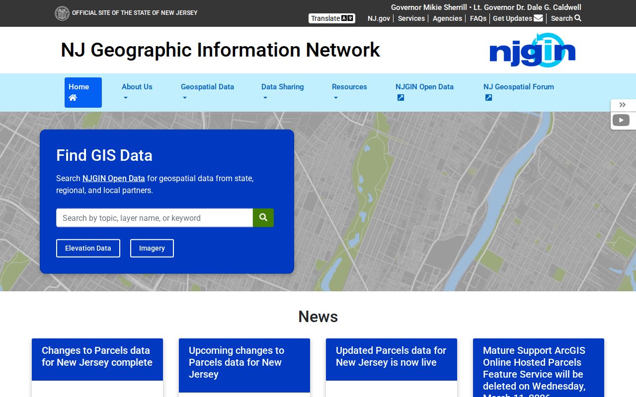Image resolution: width=636 pixels, height=397 pixels.
Task: Click the NJ Geographic Information Network title
Action: (220, 50)
